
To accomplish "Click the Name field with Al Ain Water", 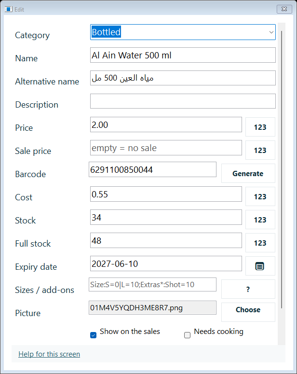I will click(183, 55).
